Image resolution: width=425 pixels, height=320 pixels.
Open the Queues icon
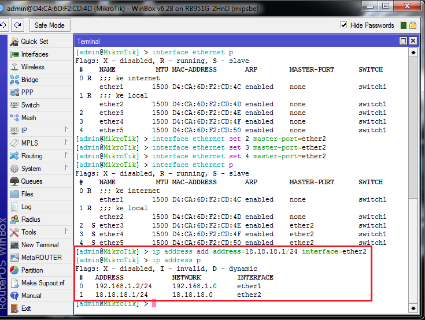coord(14,181)
